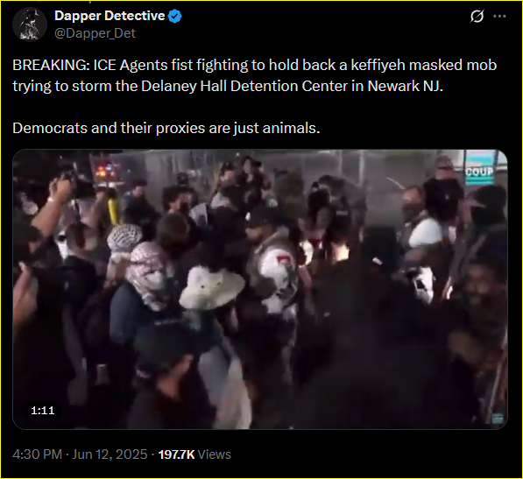Click the 'Democrats and their proxies' sentence
Viewport: 523px width, 479px height.
109,128
